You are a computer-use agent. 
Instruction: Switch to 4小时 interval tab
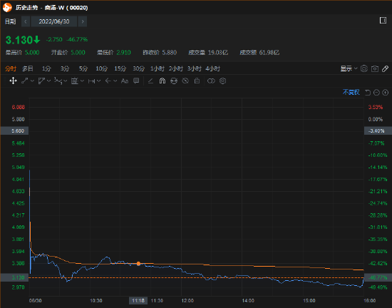click(213, 68)
